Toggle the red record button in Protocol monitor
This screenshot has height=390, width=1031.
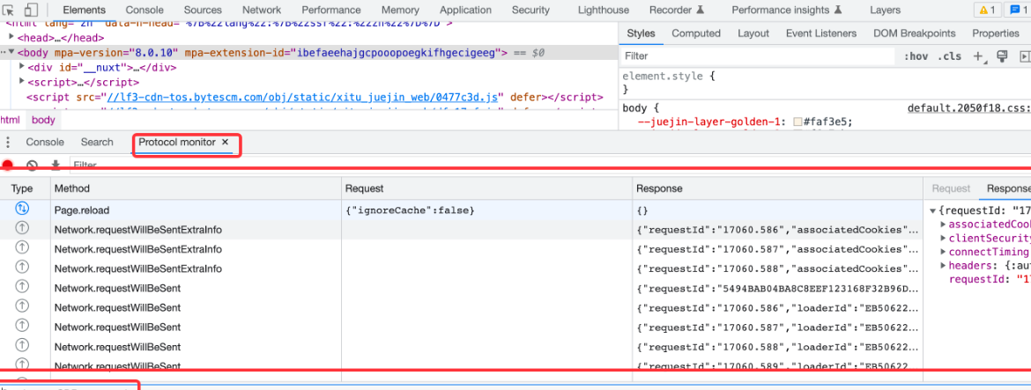[x=8, y=166]
